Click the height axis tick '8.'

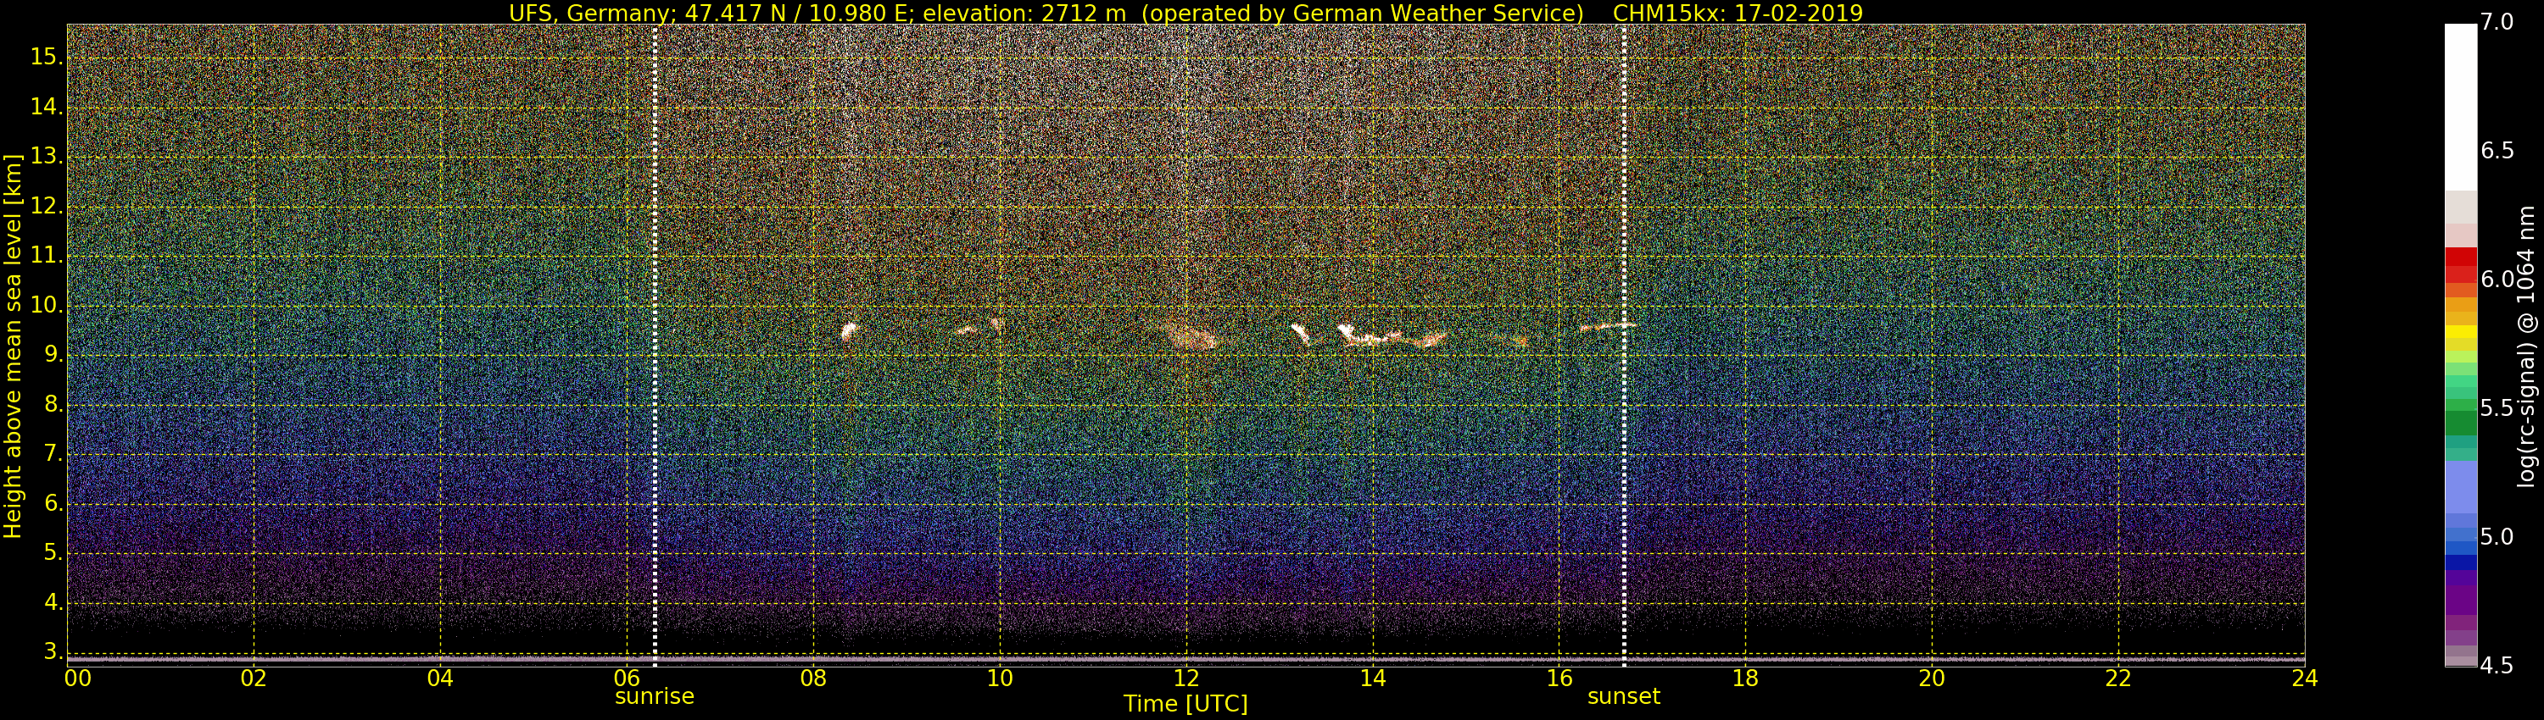[x=53, y=404]
